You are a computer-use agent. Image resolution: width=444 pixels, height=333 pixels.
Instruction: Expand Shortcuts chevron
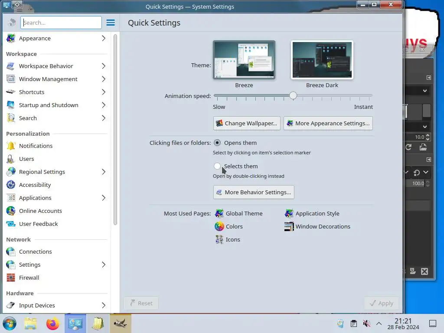point(104,92)
